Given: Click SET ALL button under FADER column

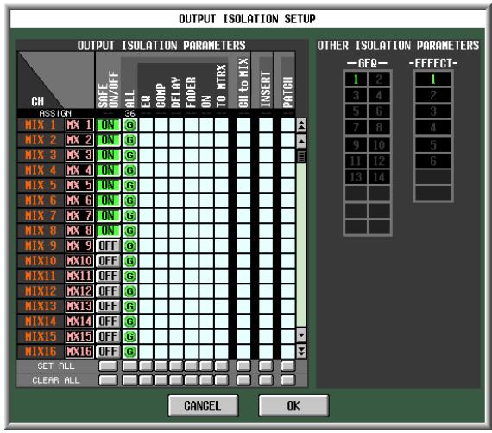Looking at the screenshot, I should [191, 366].
